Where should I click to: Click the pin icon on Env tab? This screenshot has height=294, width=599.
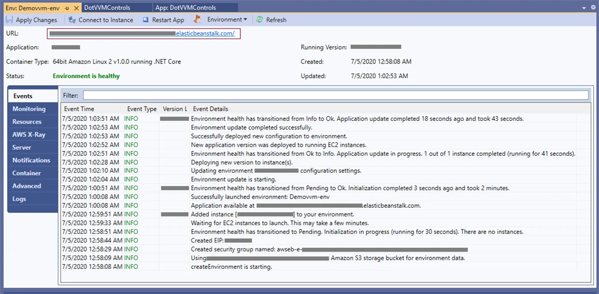[x=67, y=8]
